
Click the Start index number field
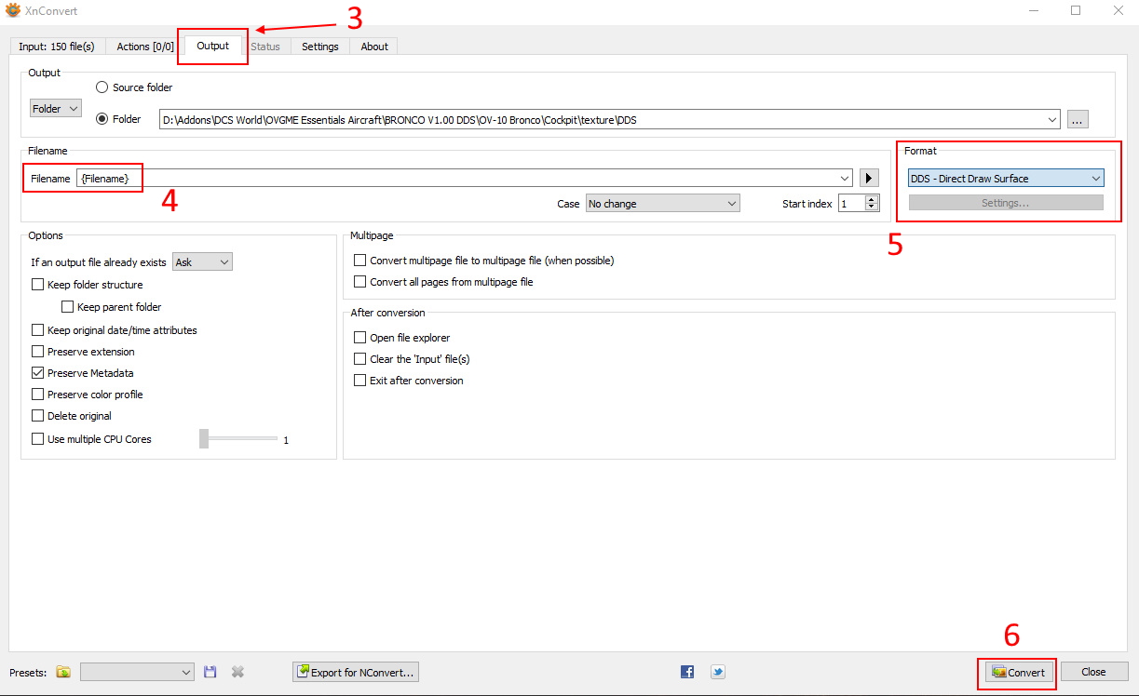[x=852, y=204]
